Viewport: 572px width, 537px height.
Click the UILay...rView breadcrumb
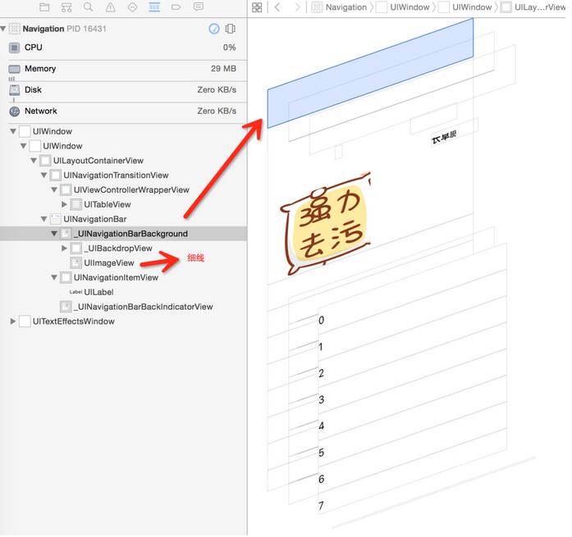533,7
